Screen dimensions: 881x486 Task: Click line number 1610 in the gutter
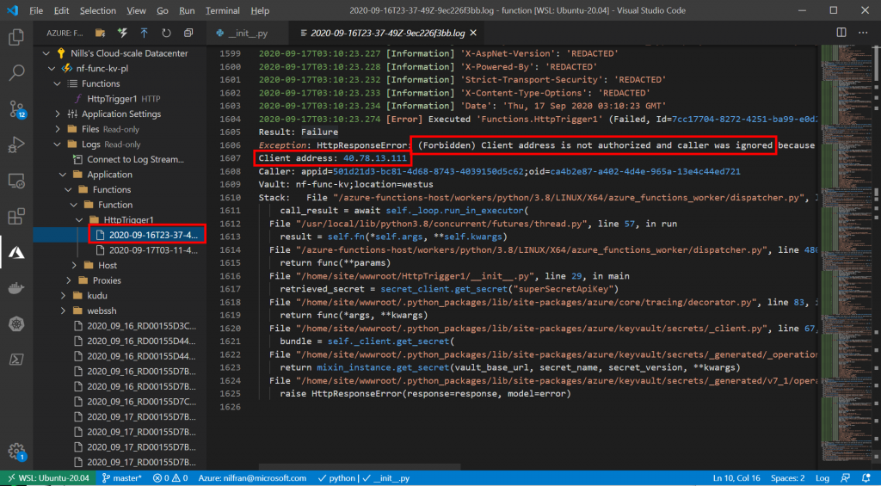[x=231, y=198]
